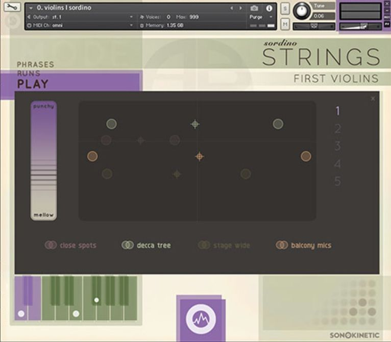Select the stage wide center crosshair
The height and width of the screenshot is (342, 391).
[177, 174]
